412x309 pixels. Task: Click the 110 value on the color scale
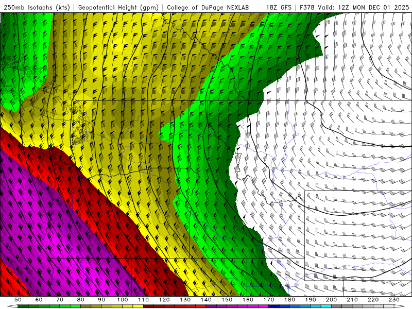click(144, 300)
